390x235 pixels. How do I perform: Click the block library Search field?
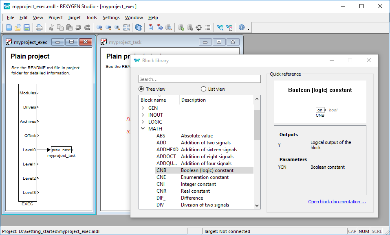[199, 79]
